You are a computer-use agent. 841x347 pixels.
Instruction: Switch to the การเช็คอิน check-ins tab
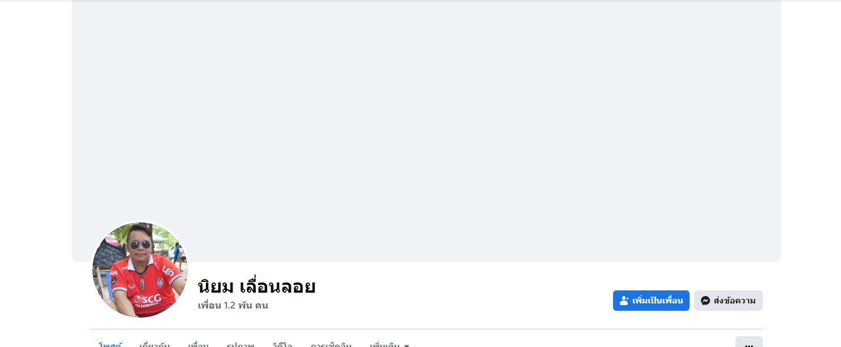tap(331, 344)
